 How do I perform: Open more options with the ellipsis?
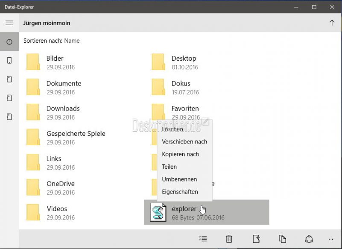point(331,239)
